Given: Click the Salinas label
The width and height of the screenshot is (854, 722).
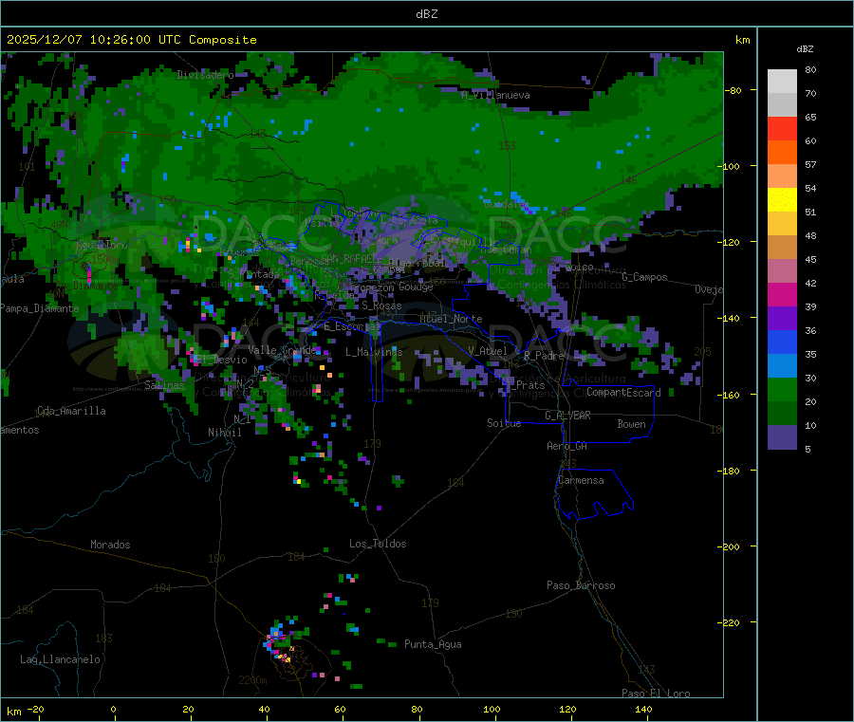Looking at the screenshot, I should point(164,385).
